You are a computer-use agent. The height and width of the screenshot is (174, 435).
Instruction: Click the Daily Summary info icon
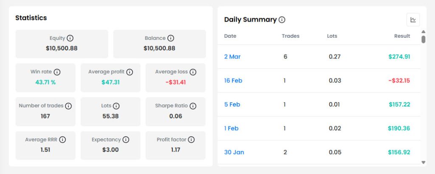[x=282, y=20]
